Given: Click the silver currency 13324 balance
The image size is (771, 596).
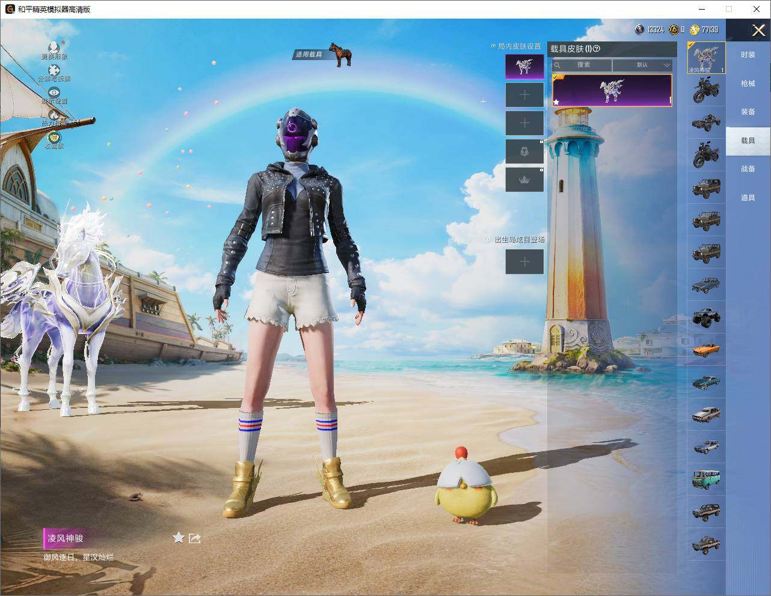Looking at the screenshot, I should (650, 29).
